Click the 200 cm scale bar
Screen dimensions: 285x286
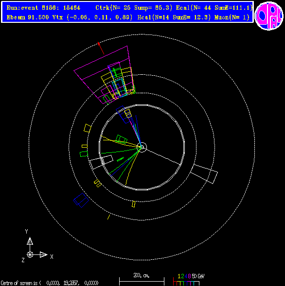[x=142, y=280]
